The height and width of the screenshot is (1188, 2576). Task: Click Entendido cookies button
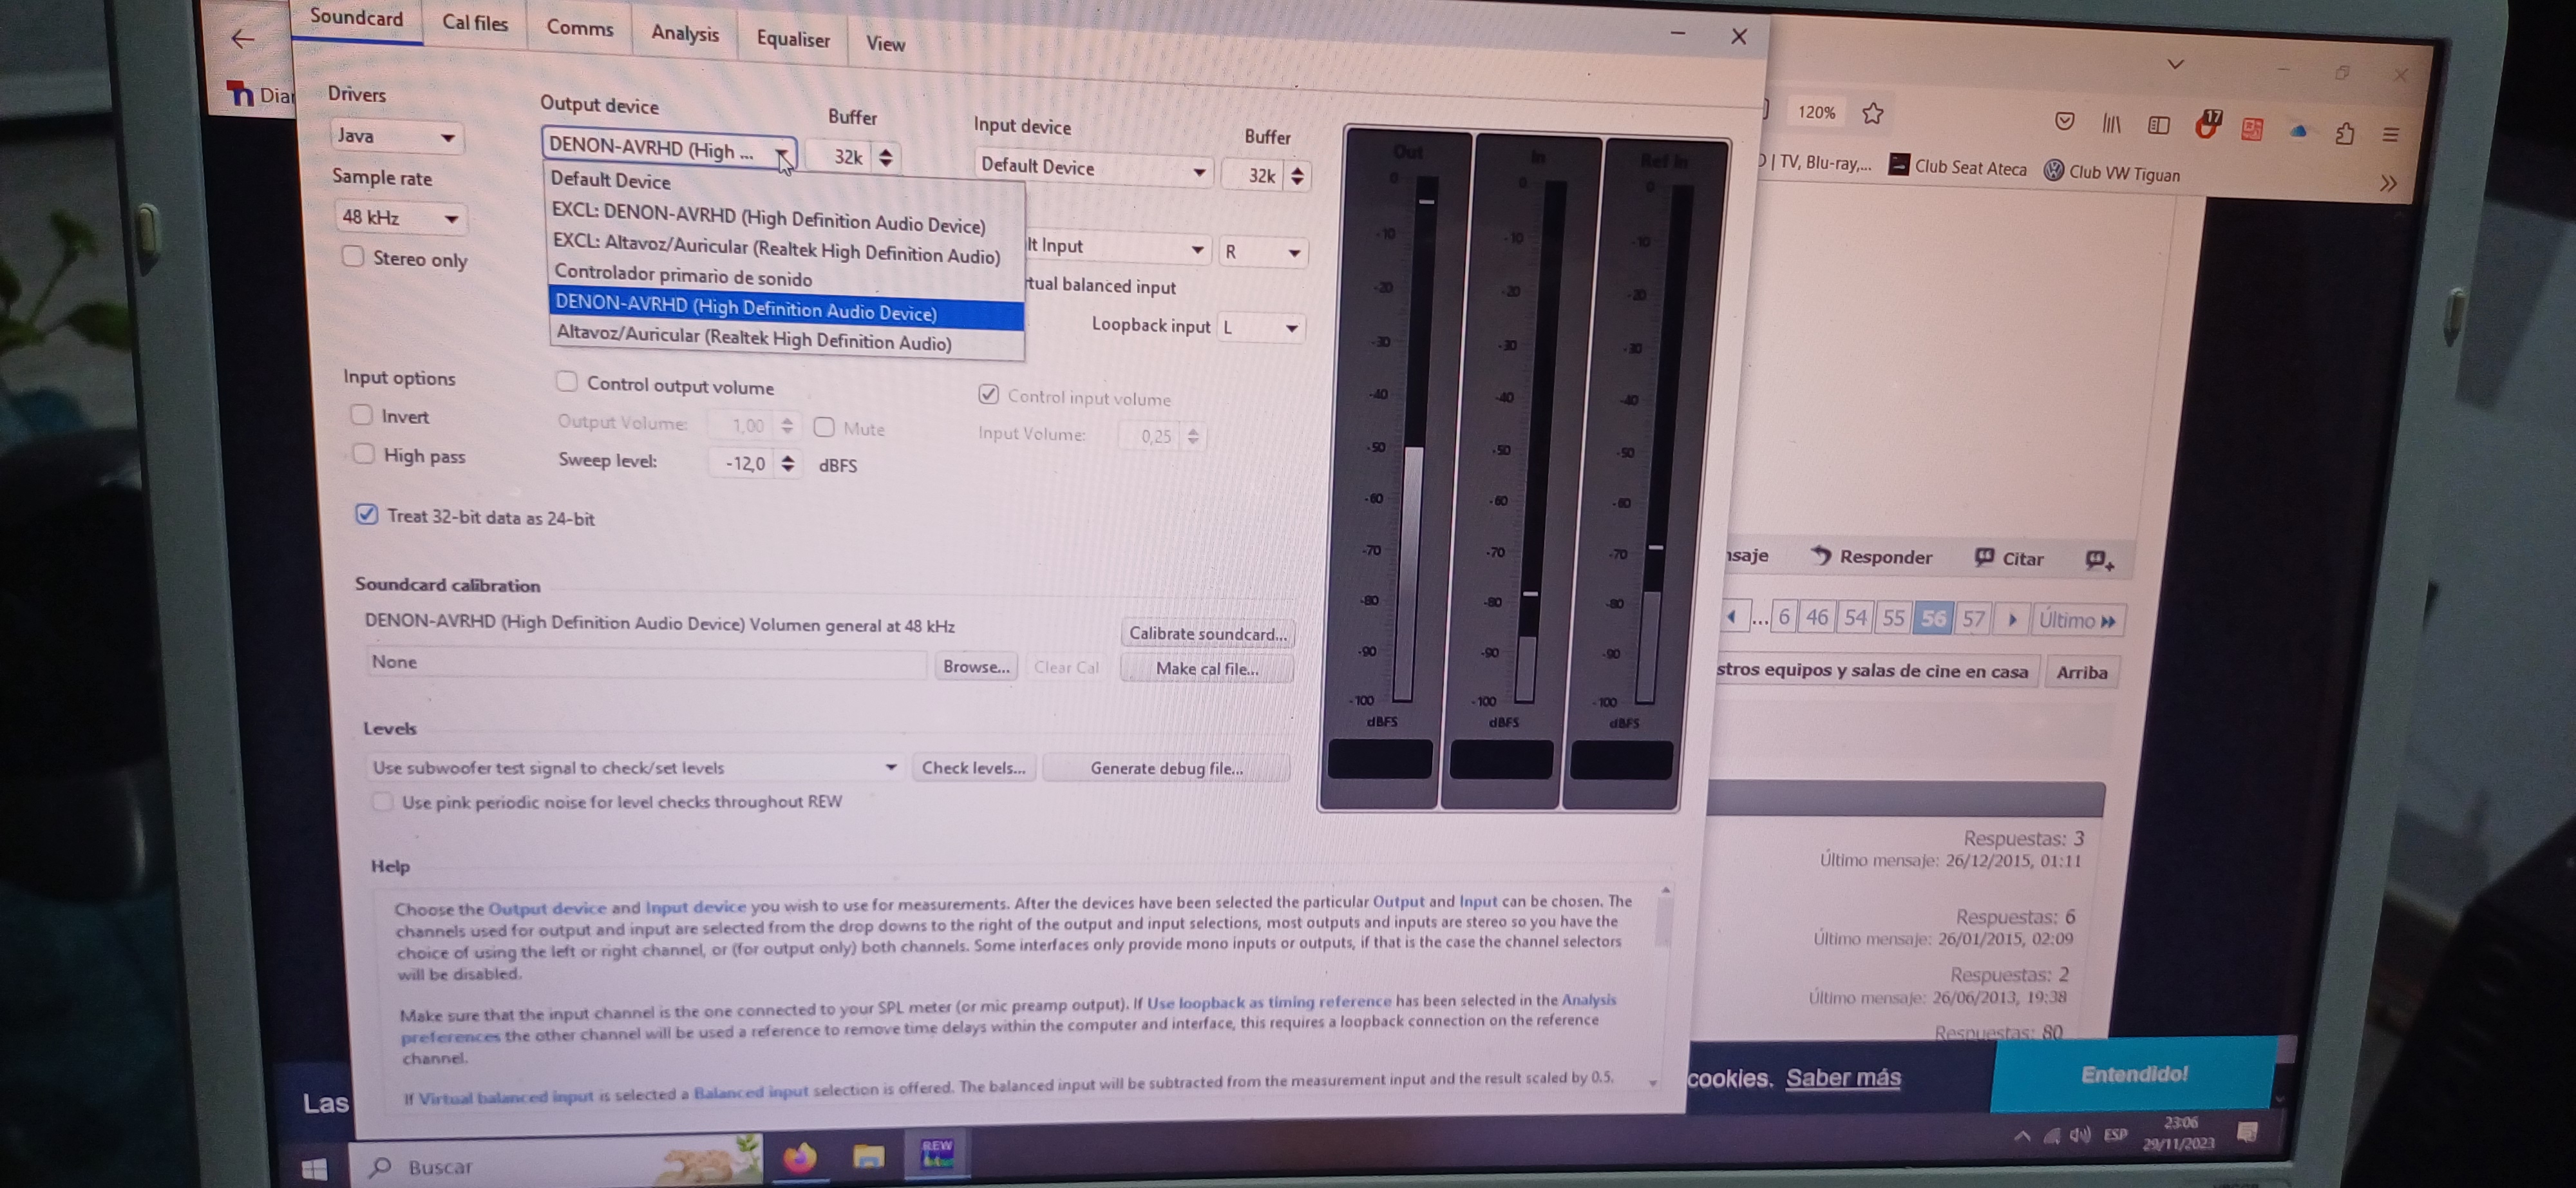click(x=2134, y=1074)
